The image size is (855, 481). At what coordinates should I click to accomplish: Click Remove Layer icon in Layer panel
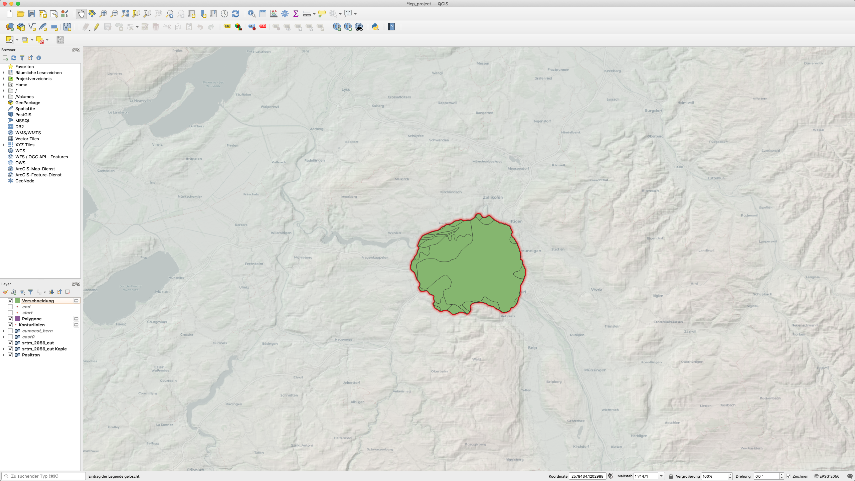pos(68,292)
